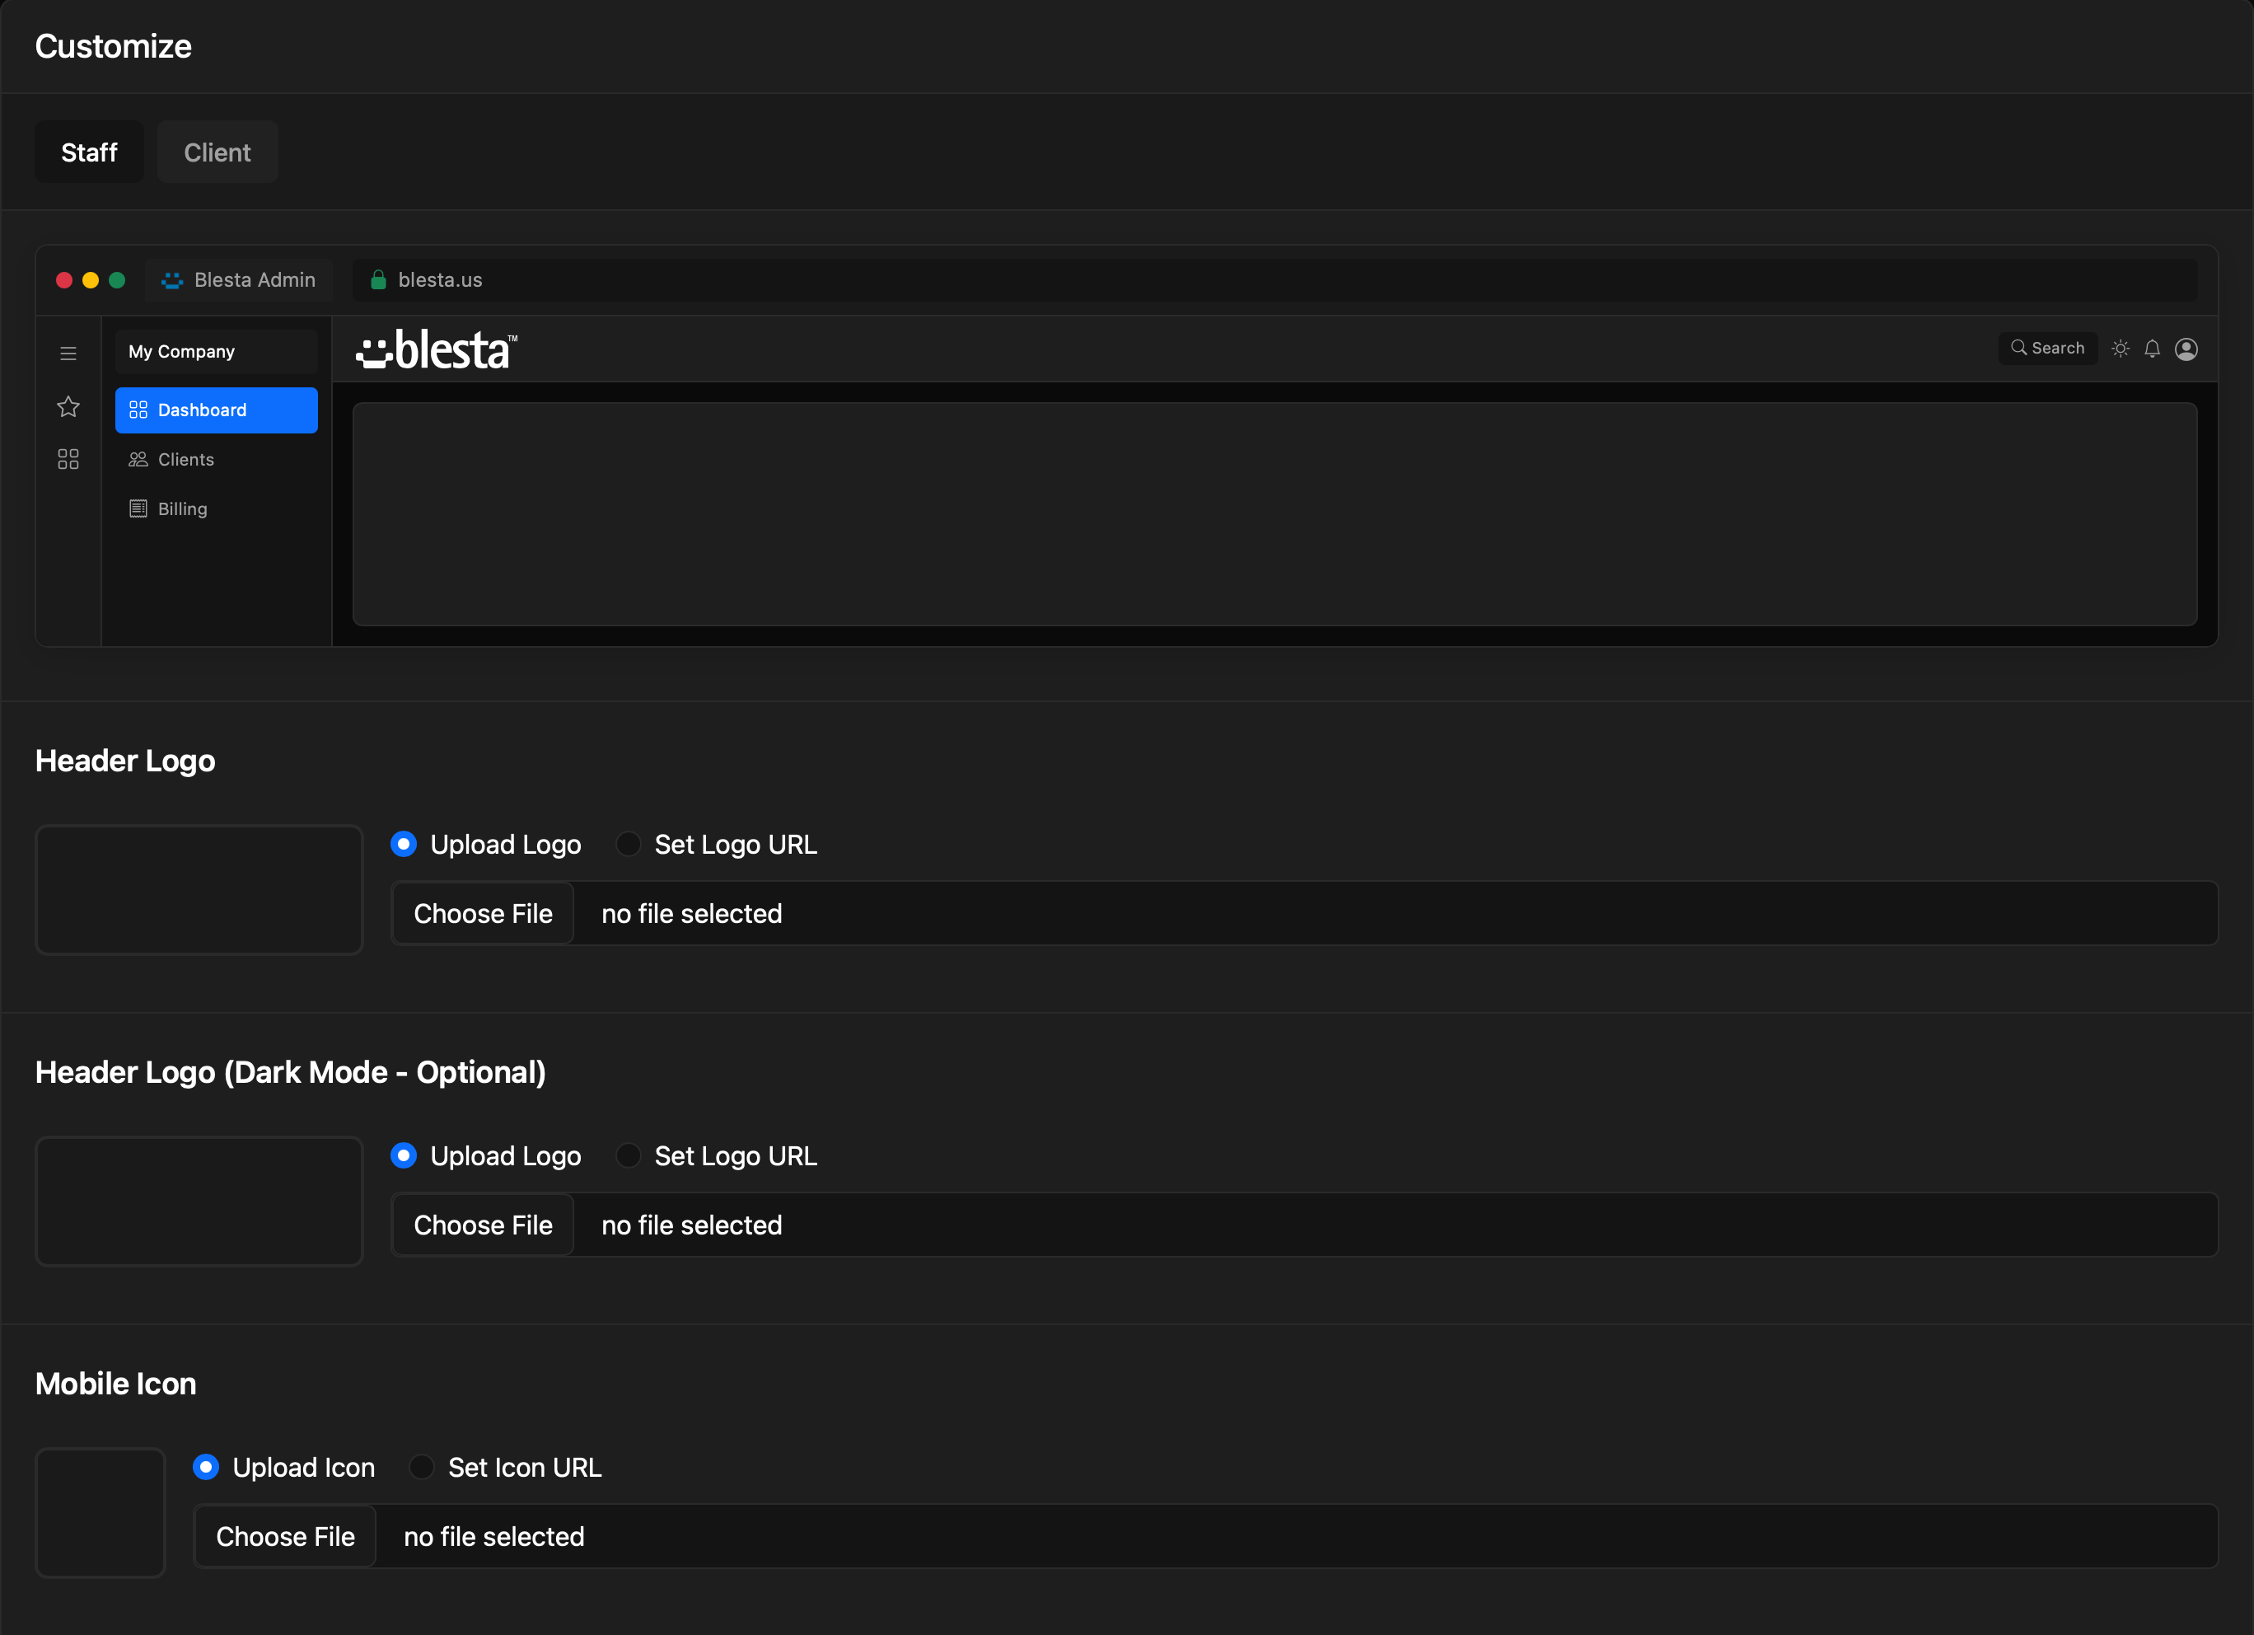Click the Header Logo (Dark Mode - Optional) heading
The width and height of the screenshot is (2254, 1635).
pos(291,1072)
